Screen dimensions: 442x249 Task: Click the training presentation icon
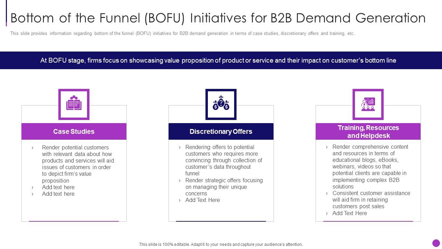(x=368, y=104)
